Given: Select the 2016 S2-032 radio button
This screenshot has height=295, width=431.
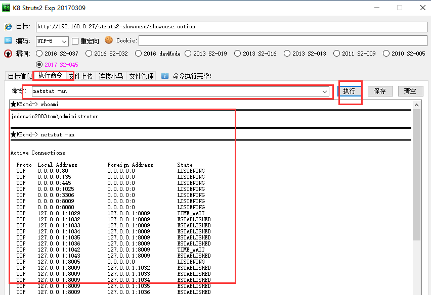Looking at the screenshot, I should tap(89, 53).
